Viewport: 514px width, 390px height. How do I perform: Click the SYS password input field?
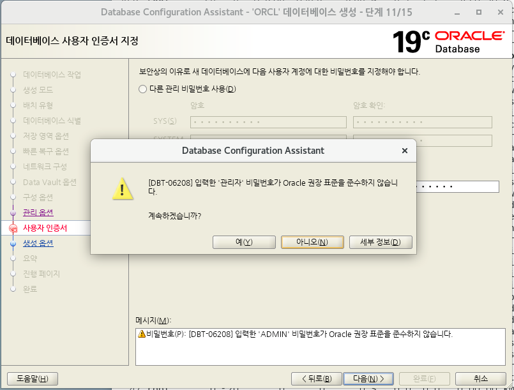(268, 122)
